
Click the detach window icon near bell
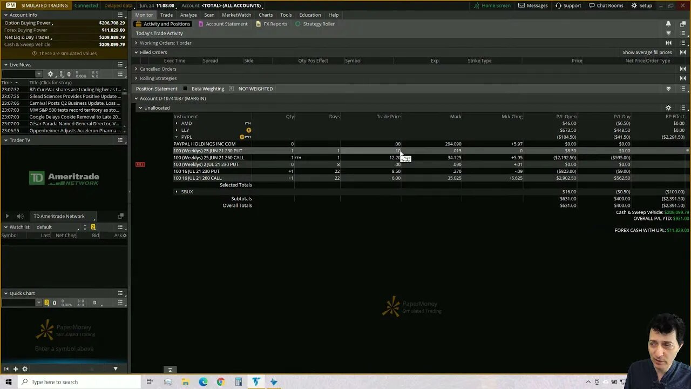point(683,24)
